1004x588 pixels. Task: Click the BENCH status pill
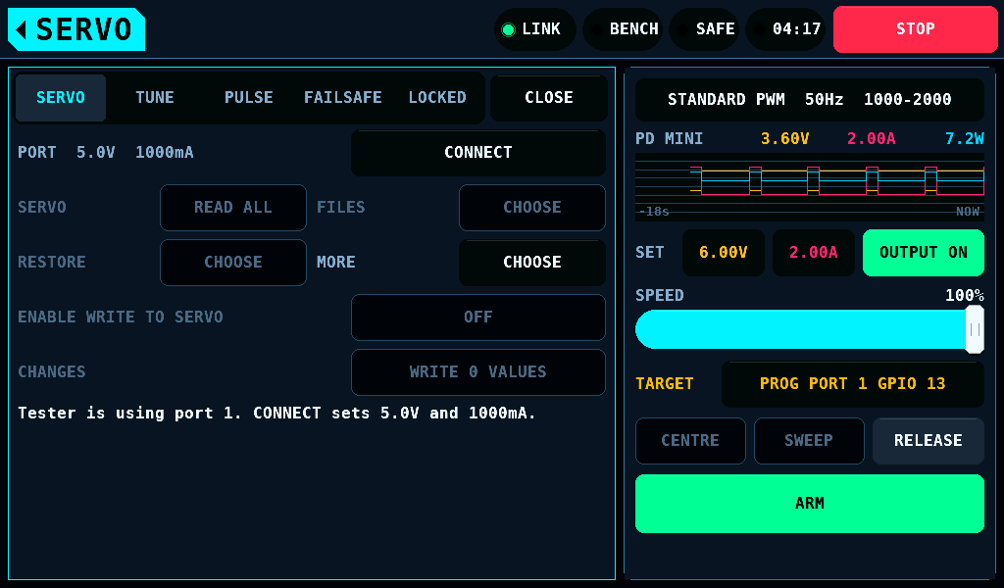(623, 29)
